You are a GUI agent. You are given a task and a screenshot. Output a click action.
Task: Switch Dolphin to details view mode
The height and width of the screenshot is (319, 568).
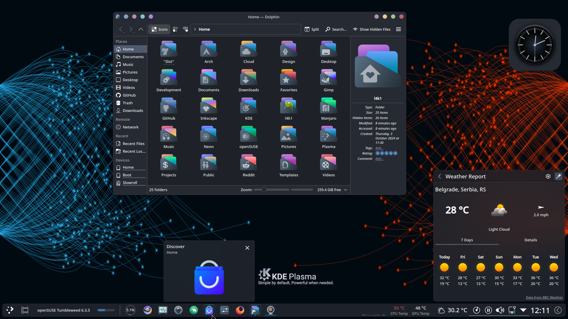click(x=175, y=29)
